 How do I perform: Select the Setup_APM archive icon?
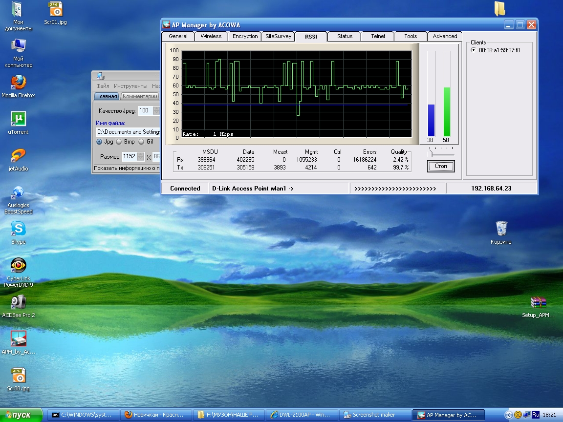coord(538,302)
